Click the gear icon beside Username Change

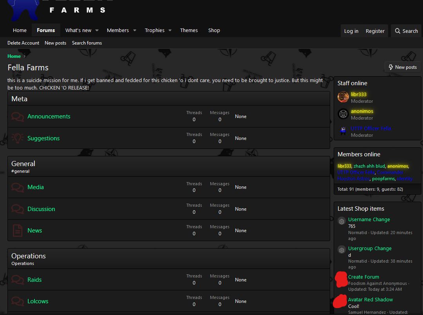pyautogui.click(x=342, y=221)
